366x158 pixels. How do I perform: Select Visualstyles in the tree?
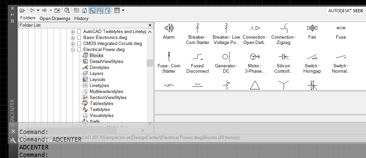point(102,116)
